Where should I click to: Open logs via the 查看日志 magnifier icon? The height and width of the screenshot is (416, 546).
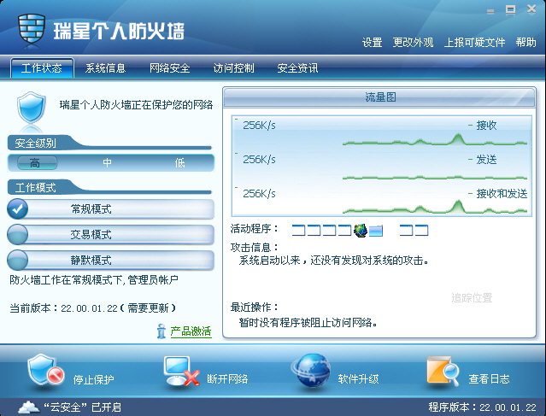(x=443, y=371)
